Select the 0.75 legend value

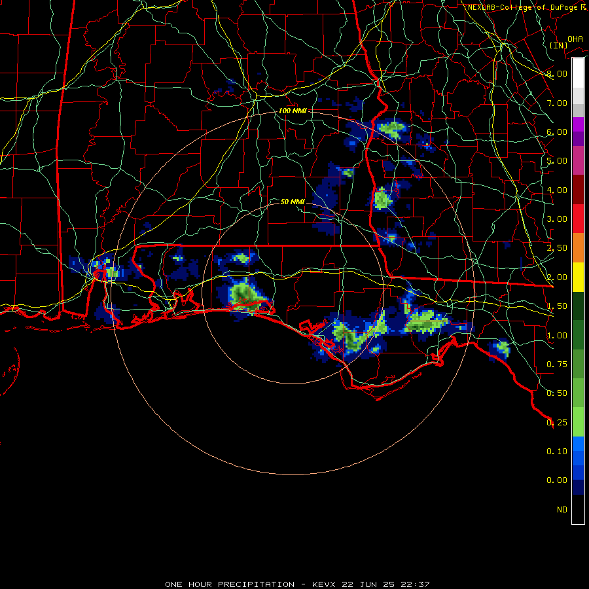[557, 365]
